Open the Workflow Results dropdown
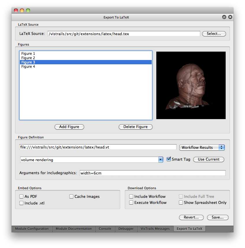Screen dimensions: 245x248 (202, 147)
